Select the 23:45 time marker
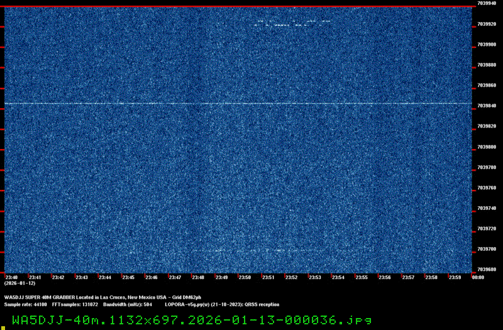Screen dimensions: 503x330 coord(128,277)
